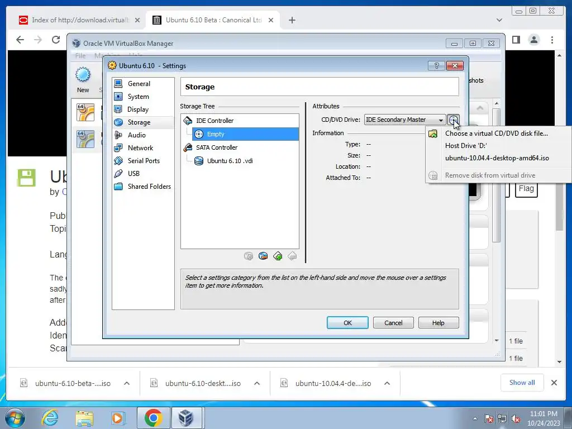Click volume muted tray icon

pyautogui.click(x=516, y=419)
